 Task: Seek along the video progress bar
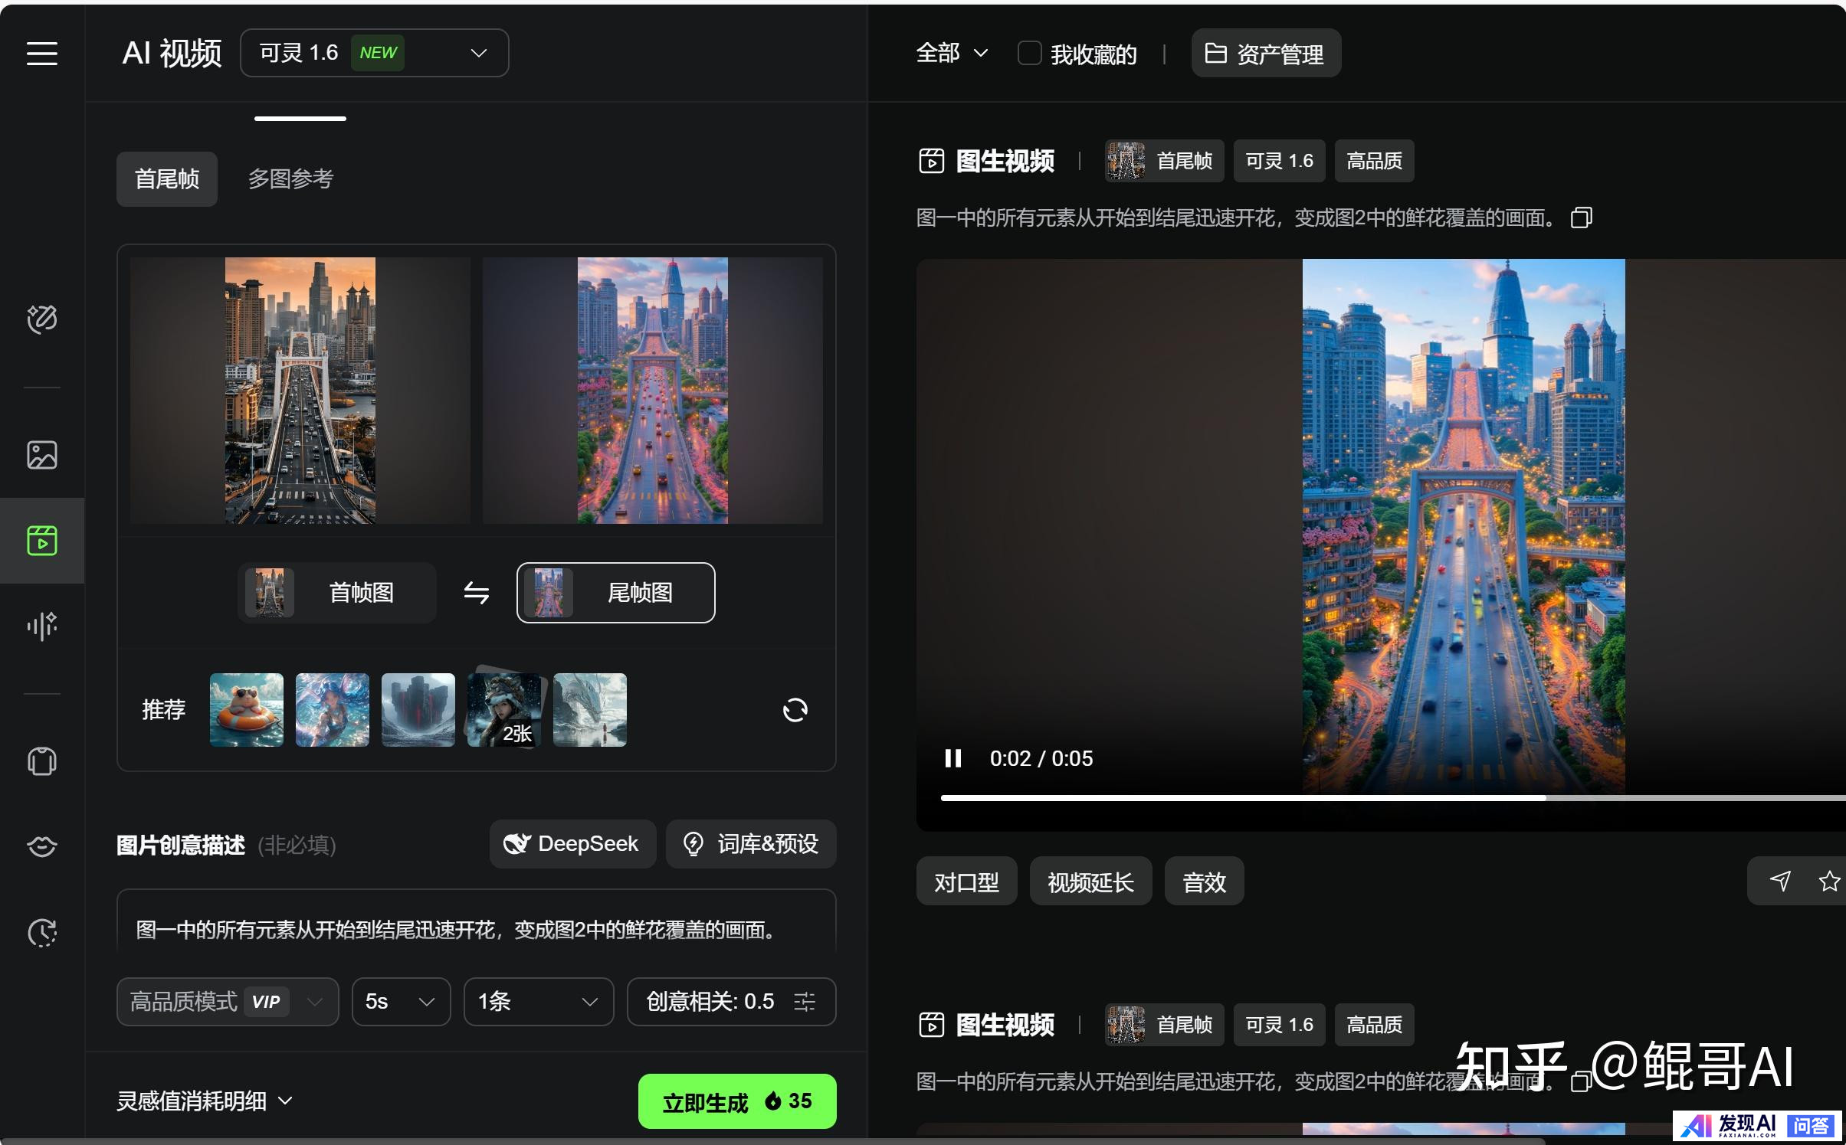pos(1379,798)
